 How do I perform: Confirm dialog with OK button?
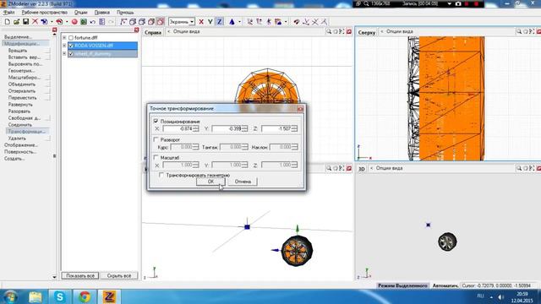[210, 182]
